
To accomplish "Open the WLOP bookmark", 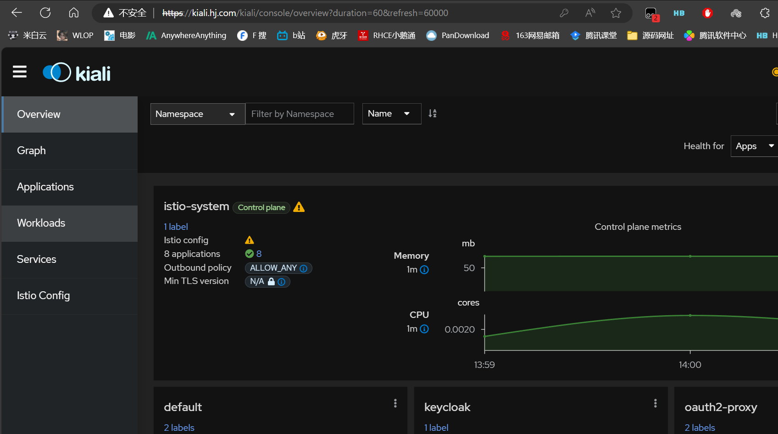I will click(75, 35).
